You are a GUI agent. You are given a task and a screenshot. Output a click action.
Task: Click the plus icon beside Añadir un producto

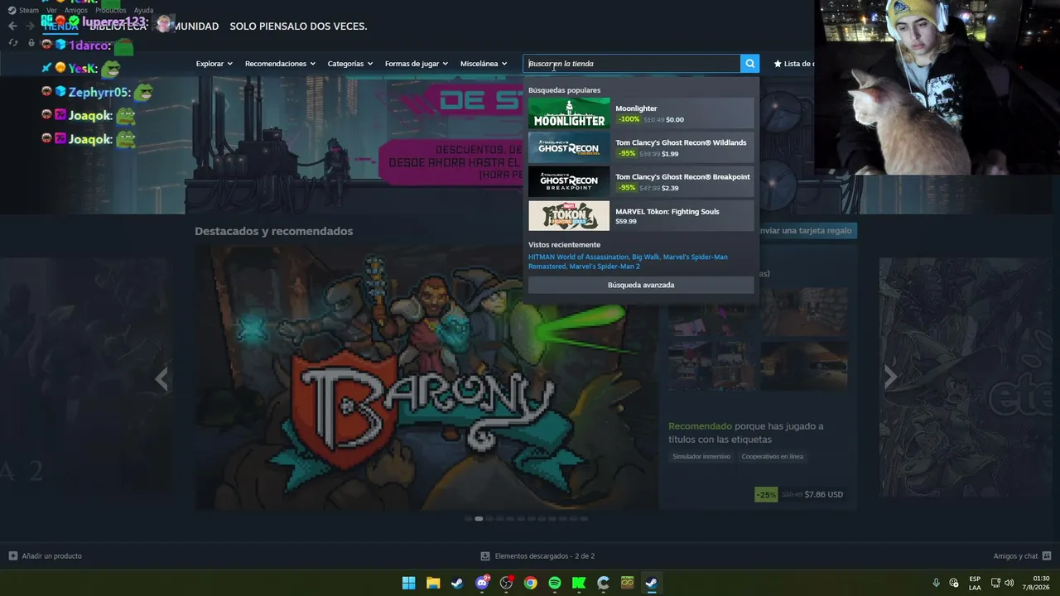[12, 556]
